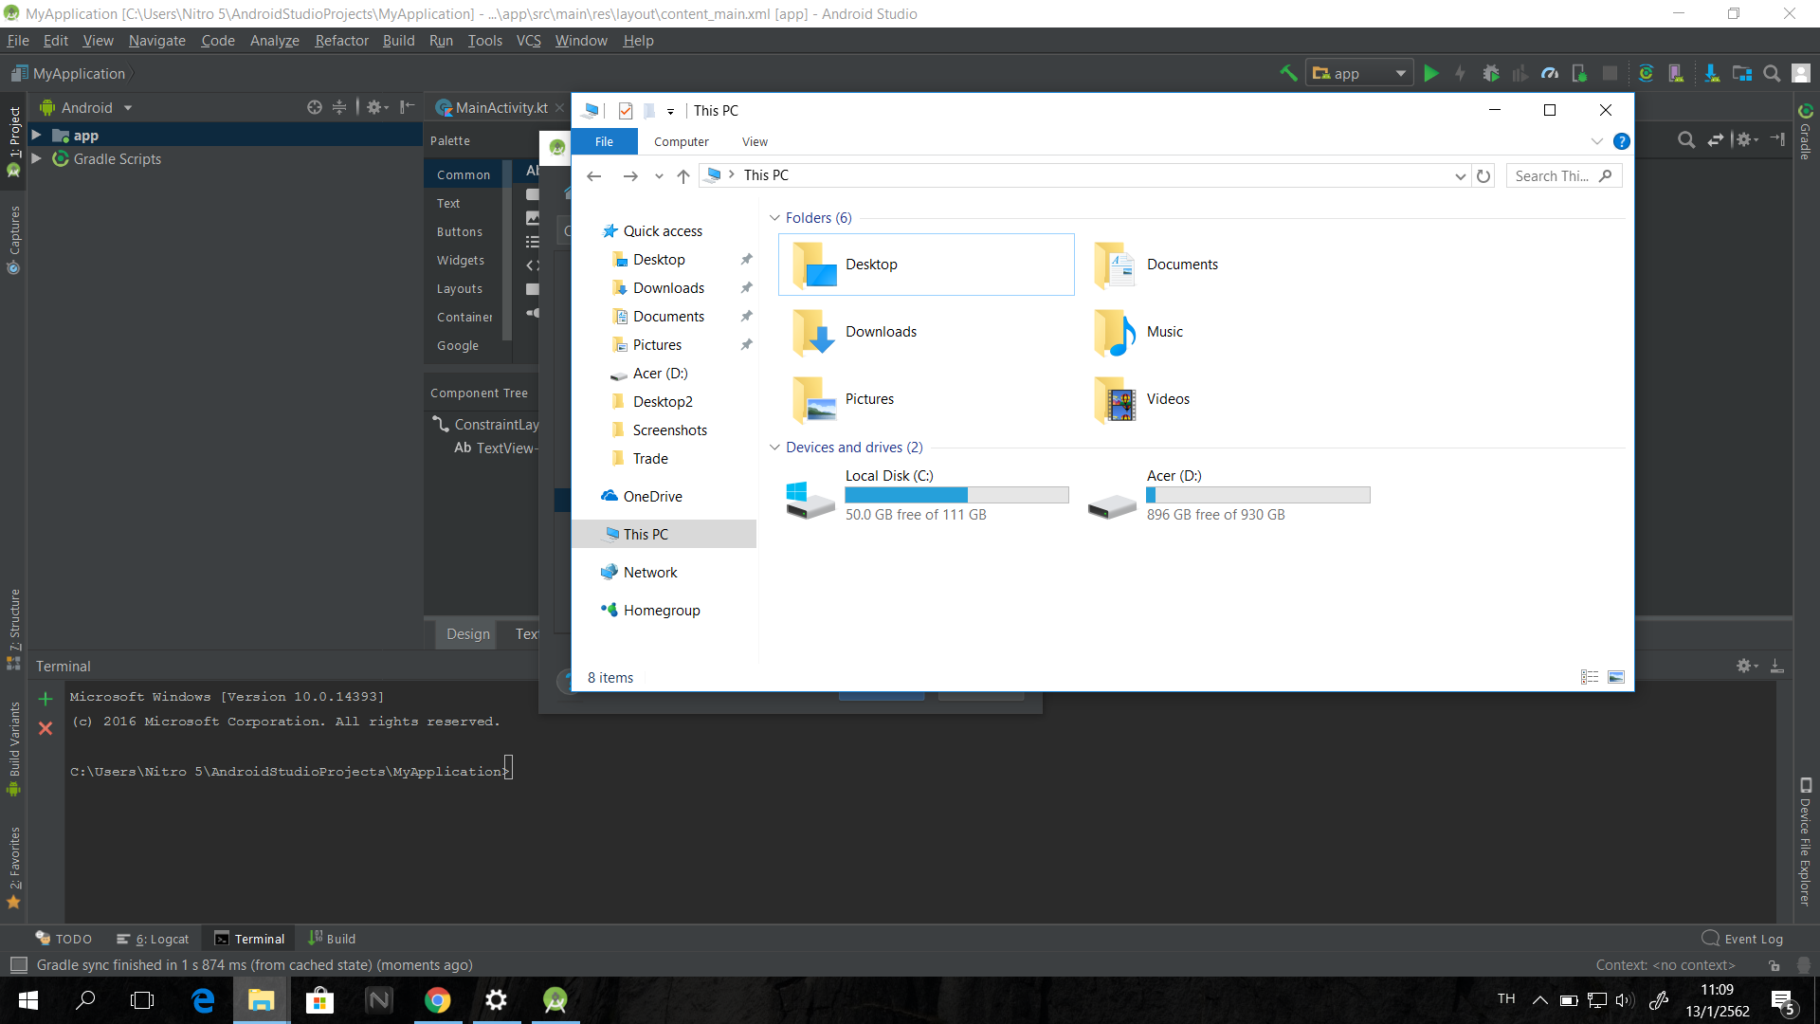The height and width of the screenshot is (1024, 1820).
Task: Collapse the Devices and drives section
Action: pos(774,448)
